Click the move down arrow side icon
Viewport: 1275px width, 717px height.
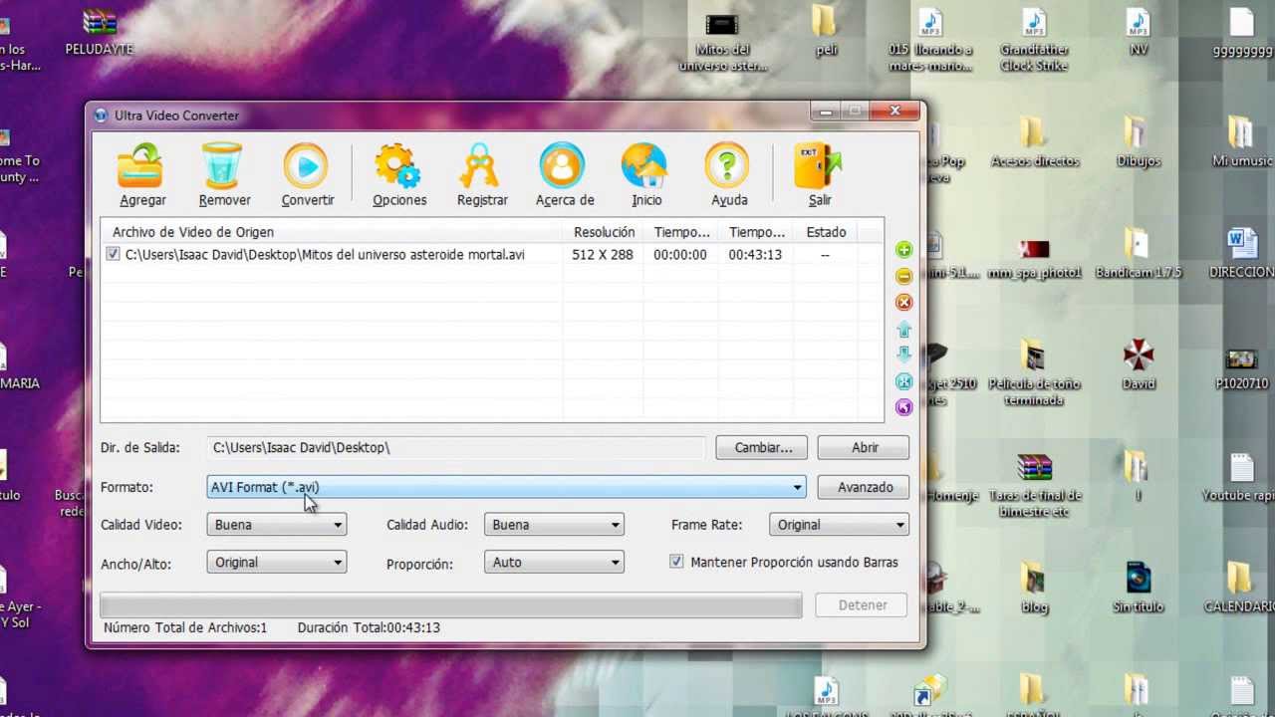[903, 355]
